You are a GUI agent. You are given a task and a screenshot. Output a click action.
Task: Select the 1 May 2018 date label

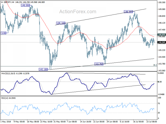6,122
